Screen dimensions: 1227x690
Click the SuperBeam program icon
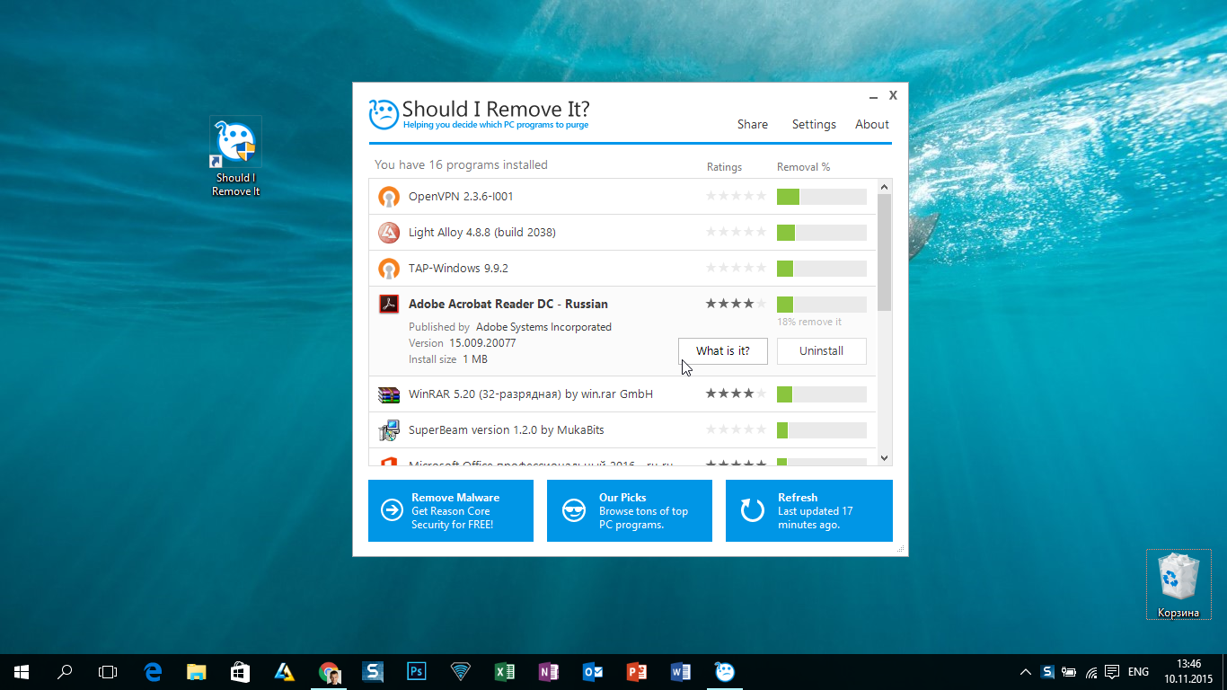coord(388,430)
